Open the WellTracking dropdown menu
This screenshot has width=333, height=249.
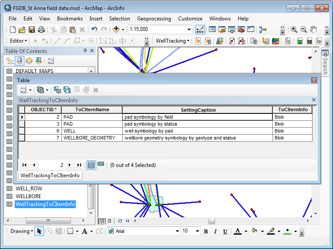click(x=172, y=41)
